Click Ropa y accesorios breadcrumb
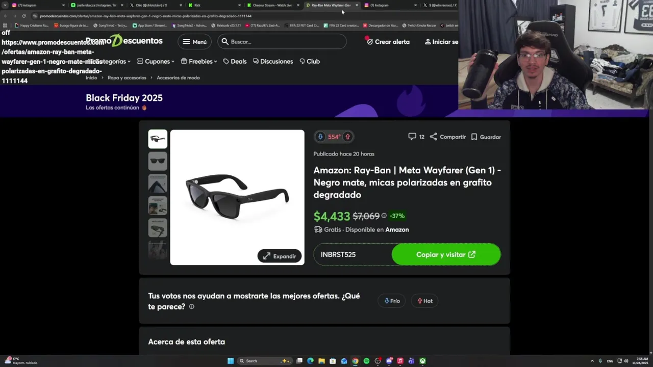 (127, 78)
